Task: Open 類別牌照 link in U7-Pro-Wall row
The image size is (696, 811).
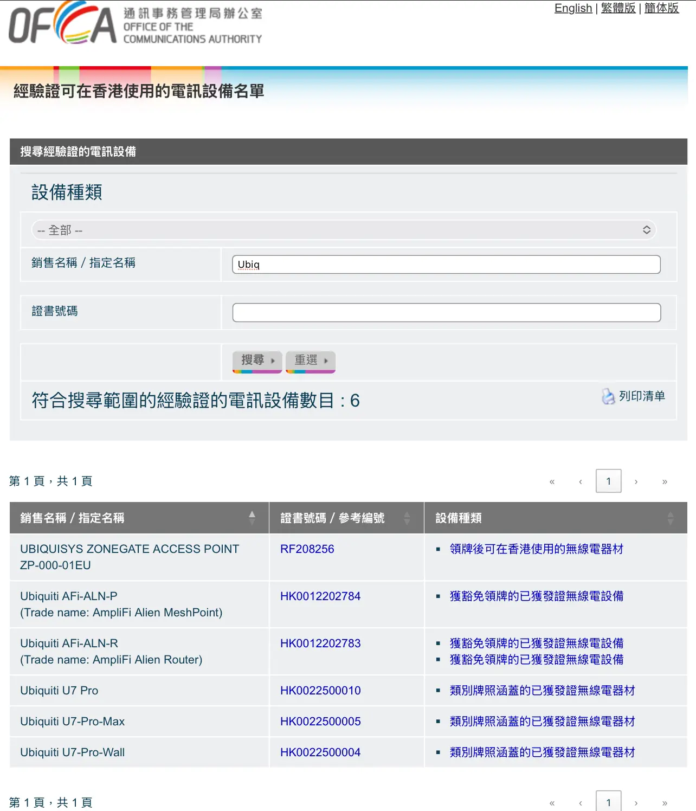Action: tap(542, 752)
